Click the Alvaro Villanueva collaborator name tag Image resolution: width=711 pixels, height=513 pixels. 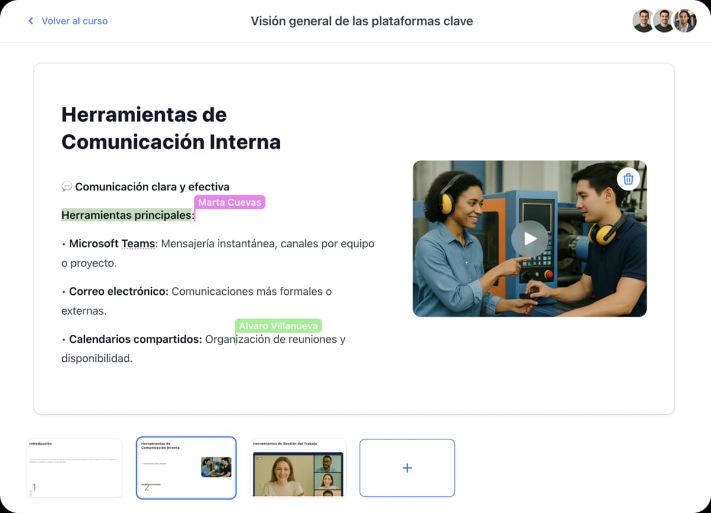pyautogui.click(x=278, y=326)
